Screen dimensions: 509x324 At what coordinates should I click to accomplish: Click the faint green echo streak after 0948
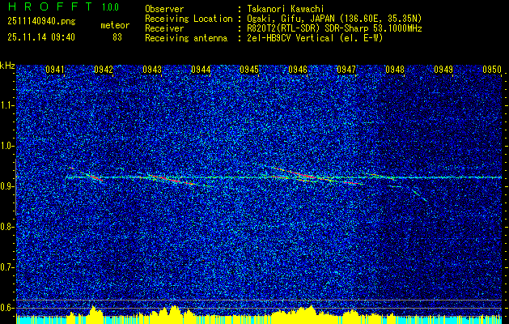coord(419,195)
